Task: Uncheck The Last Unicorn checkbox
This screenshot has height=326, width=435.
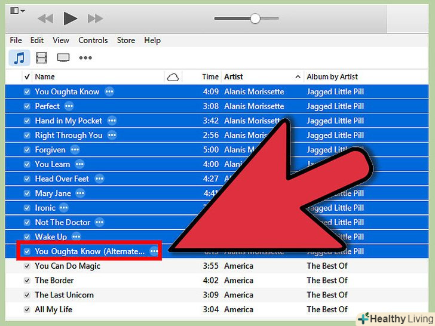Action: [x=27, y=295]
